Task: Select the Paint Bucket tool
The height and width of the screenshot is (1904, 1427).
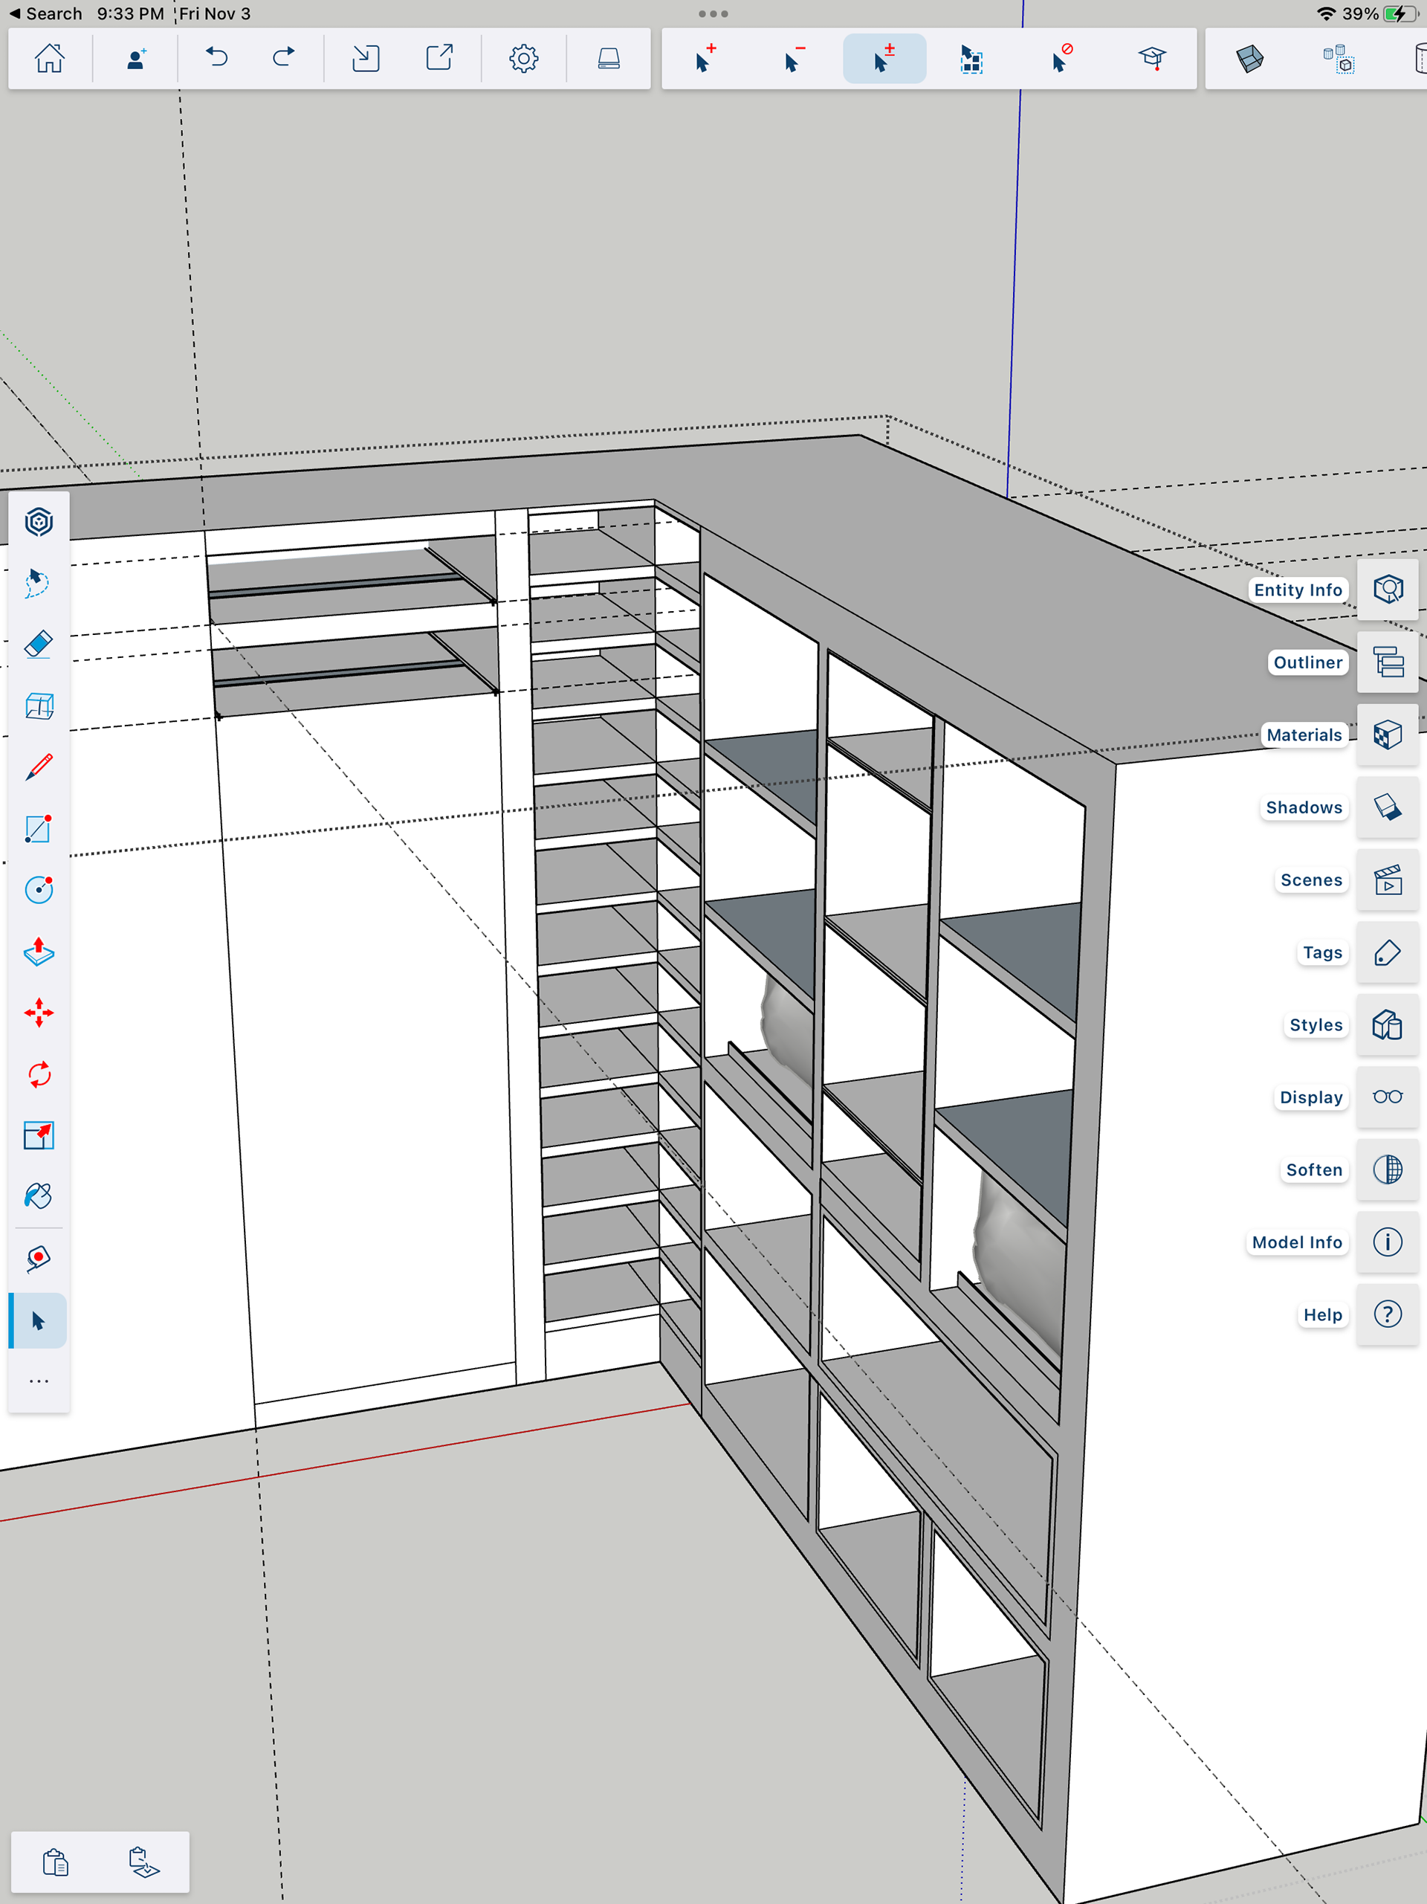Action: [x=39, y=1196]
